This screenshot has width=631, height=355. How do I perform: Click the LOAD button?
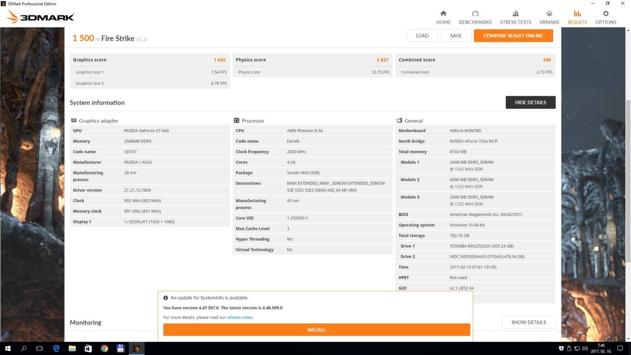(422, 35)
